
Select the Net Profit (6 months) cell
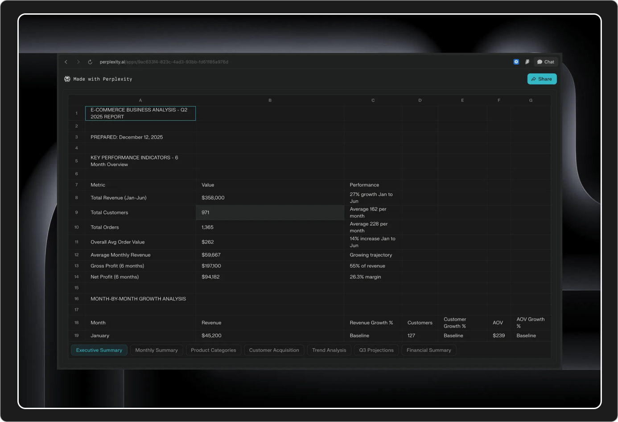pyautogui.click(x=140, y=277)
